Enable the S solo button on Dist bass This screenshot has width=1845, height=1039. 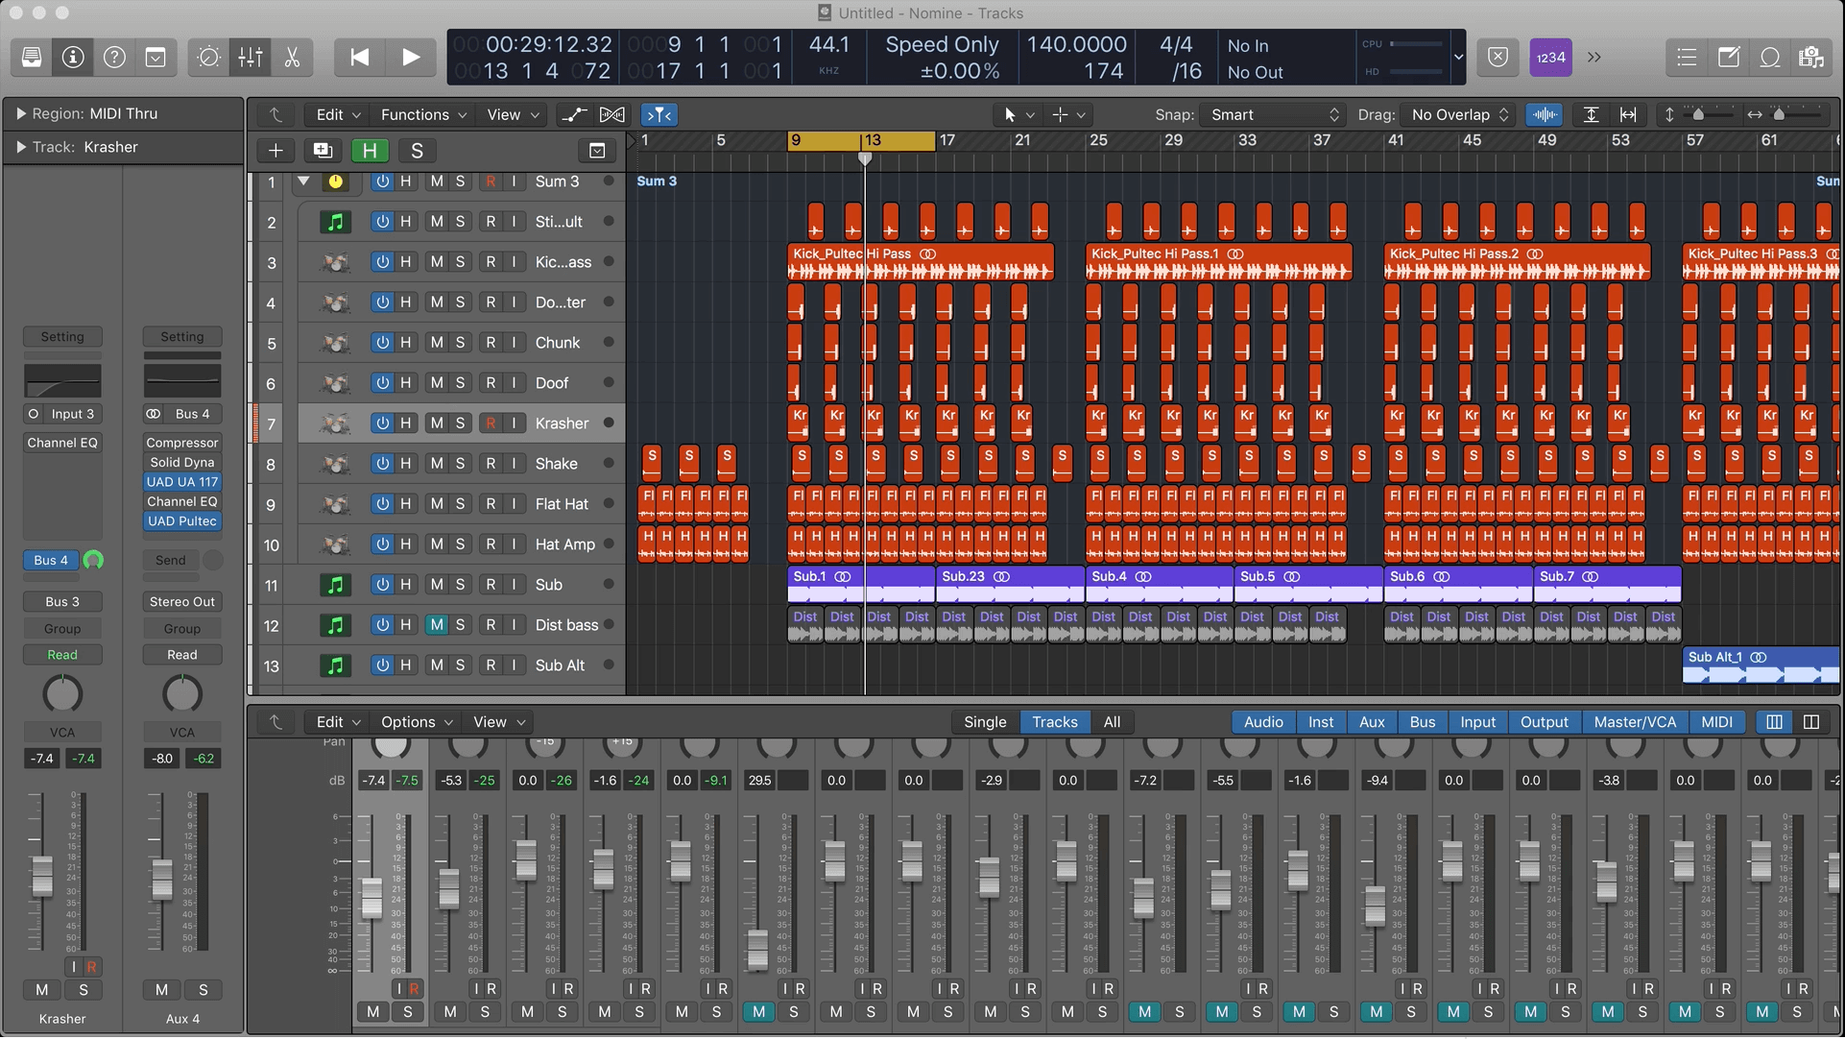[461, 625]
